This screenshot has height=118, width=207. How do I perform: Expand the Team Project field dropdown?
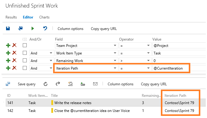pyautogui.click(x=115, y=45)
